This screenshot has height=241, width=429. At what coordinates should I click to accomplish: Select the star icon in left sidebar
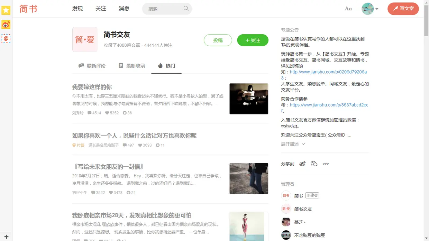pos(6,10)
